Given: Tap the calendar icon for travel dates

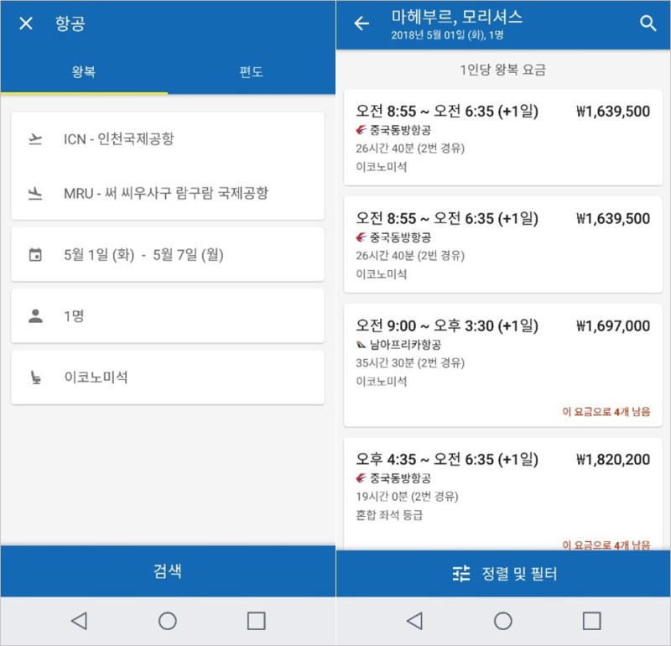Looking at the screenshot, I should click(35, 254).
